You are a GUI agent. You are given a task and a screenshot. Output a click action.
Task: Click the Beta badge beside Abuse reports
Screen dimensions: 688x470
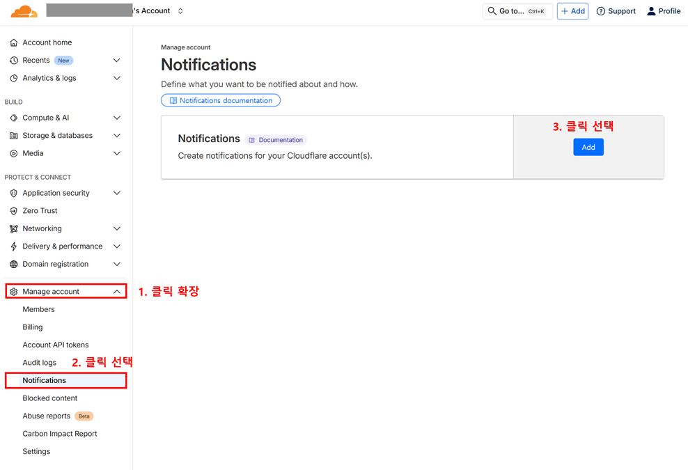[x=84, y=416]
